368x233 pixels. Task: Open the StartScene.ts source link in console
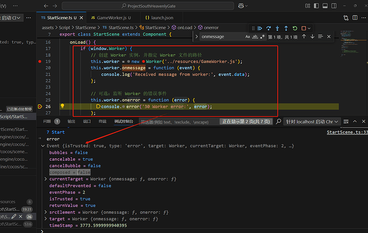(347, 132)
